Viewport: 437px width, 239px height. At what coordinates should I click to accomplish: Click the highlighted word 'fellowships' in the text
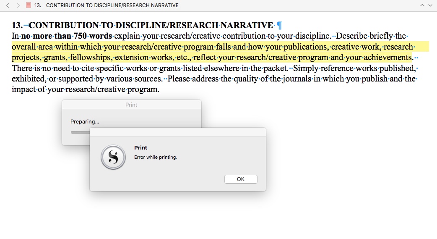point(91,58)
